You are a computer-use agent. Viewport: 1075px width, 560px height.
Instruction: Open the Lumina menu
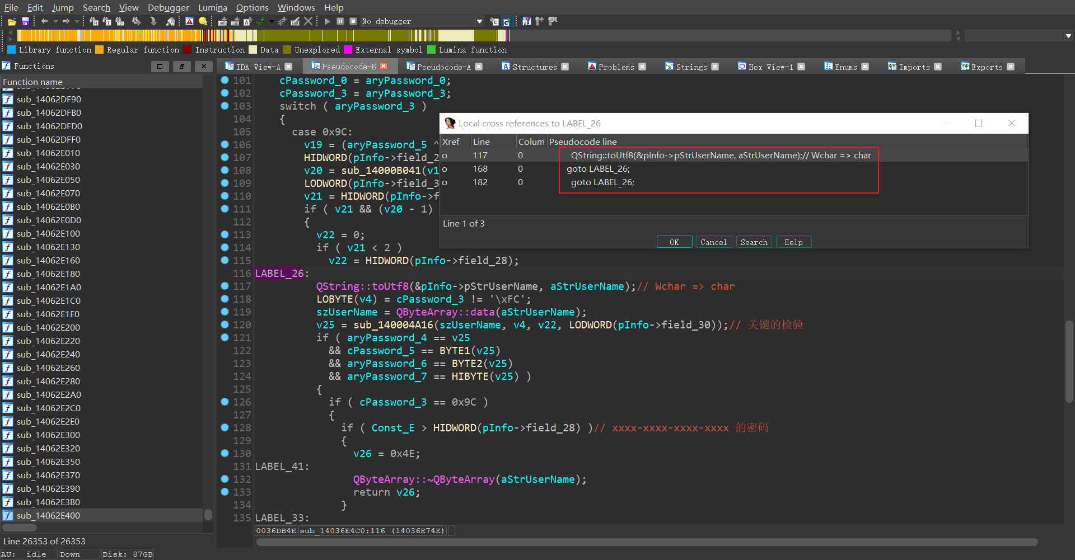click(212, 7)
